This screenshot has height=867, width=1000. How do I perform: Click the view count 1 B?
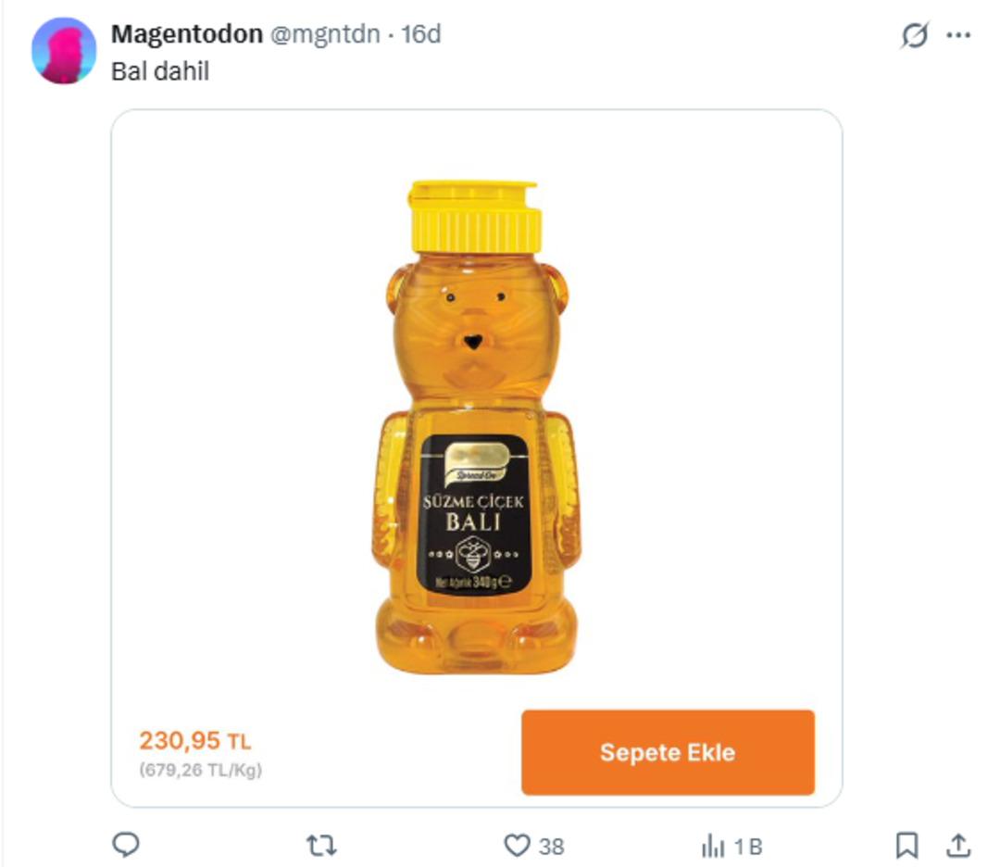tap(748, 846)
